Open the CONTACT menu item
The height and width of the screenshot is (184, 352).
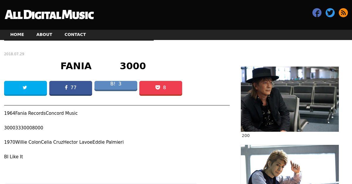75,34
